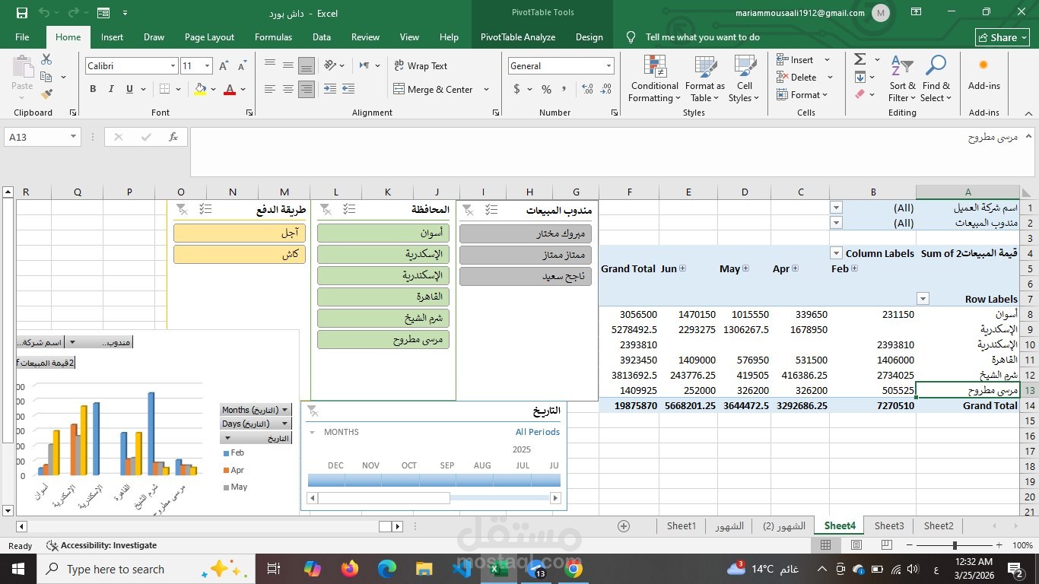Image resolution: width=1039 pixels, height=584 pixels.
Task: Switch to Page Layout view icon
Action: pyautogui.click(x=856, y=545)
